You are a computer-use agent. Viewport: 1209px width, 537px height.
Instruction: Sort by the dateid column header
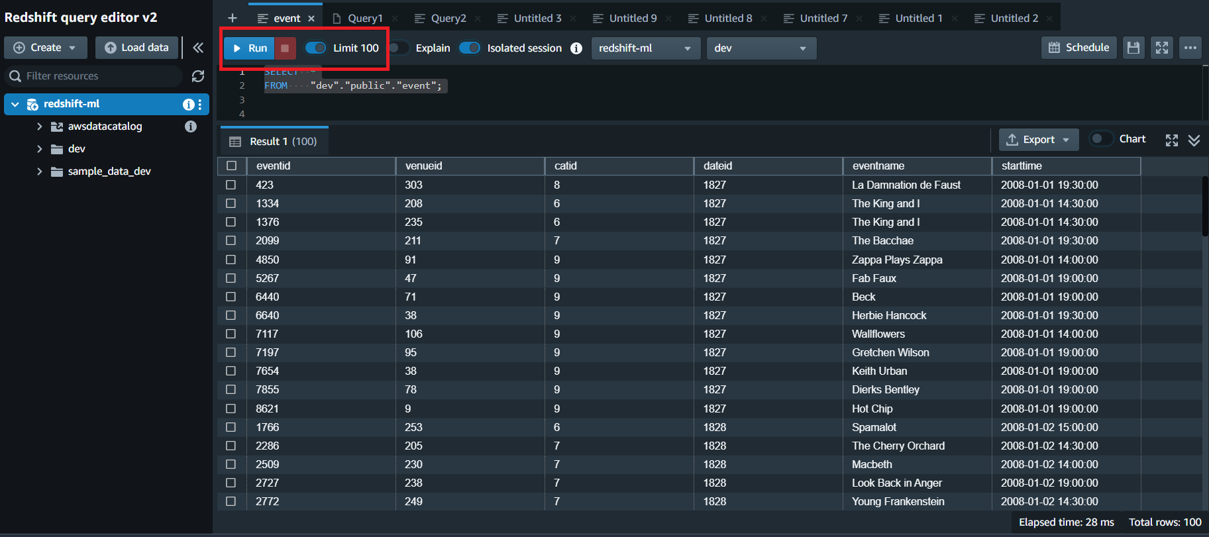point(768,166)
